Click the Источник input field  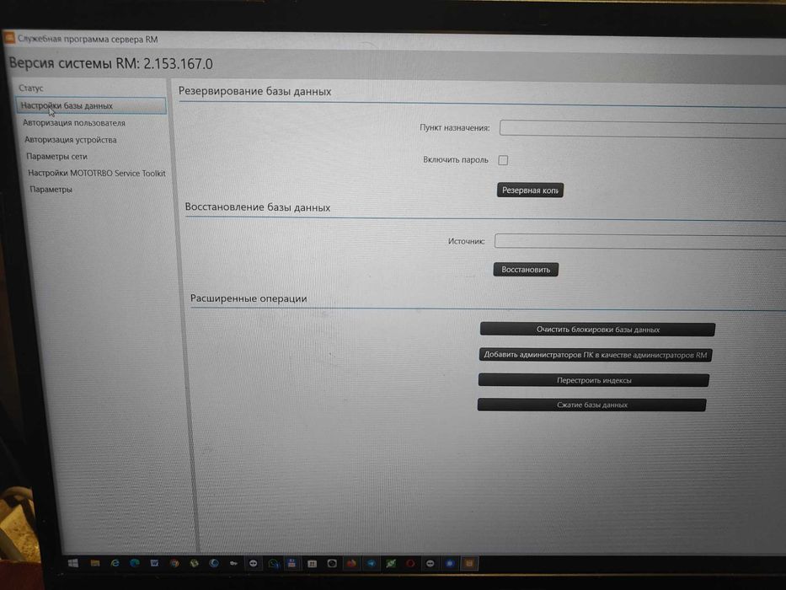pos(640,241)
